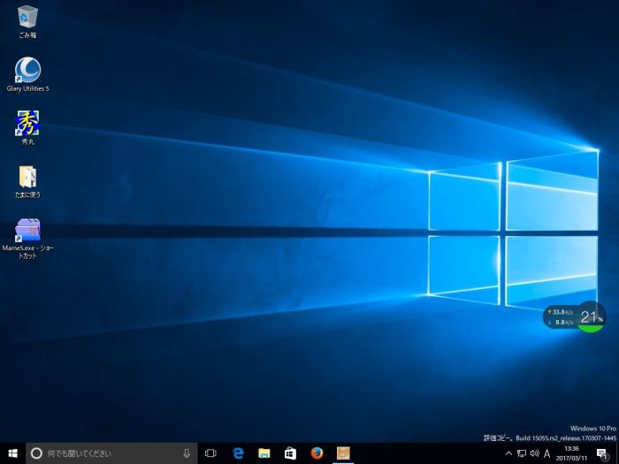Open the Recycle Bin desktop icon

tap(27, 18)
